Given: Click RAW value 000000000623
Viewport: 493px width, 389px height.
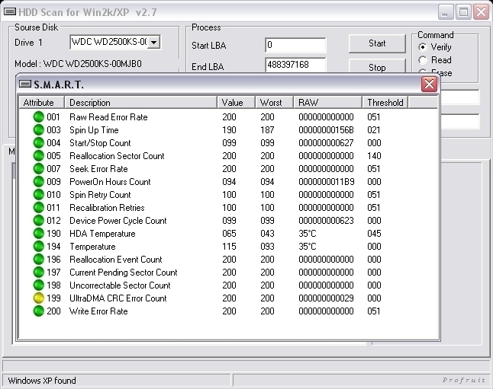Looking at the screenshot, I should (x=326, y=221).
